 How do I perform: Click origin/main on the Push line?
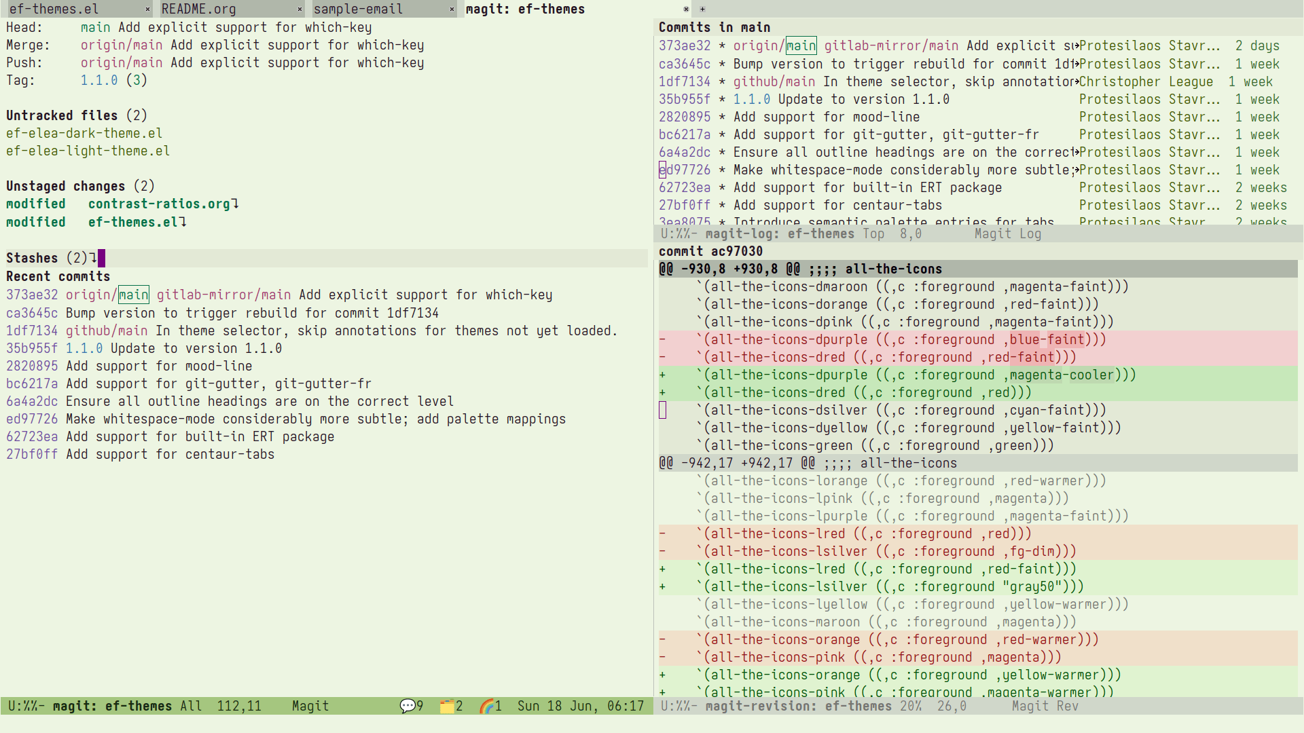(122, 62)
